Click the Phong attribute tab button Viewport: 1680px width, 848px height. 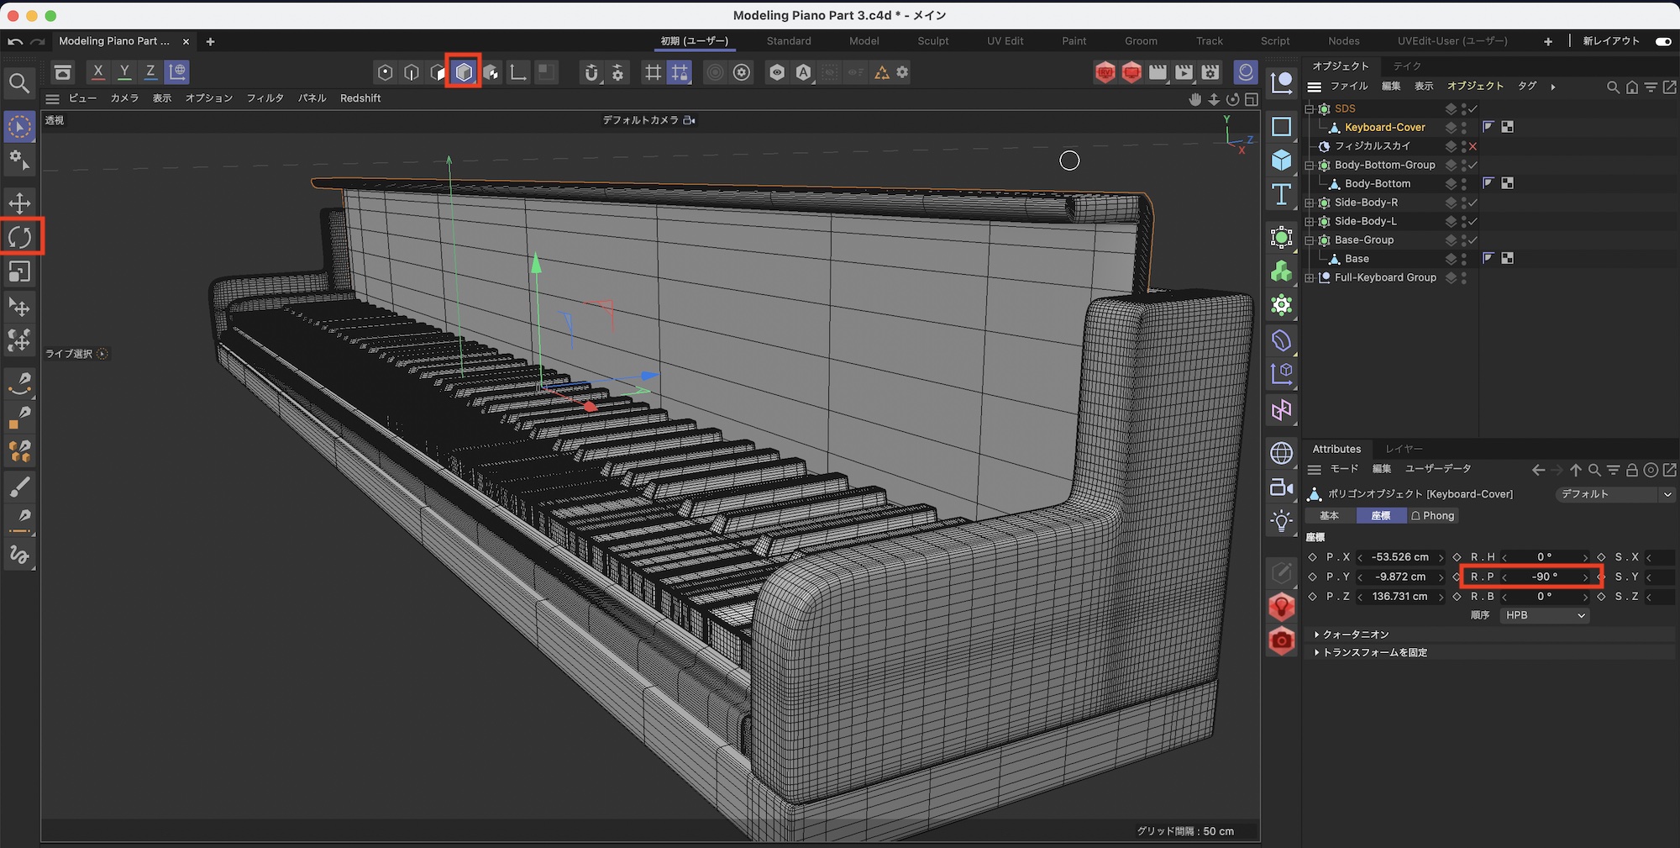pyautogui.click(x=1432, y=516)
